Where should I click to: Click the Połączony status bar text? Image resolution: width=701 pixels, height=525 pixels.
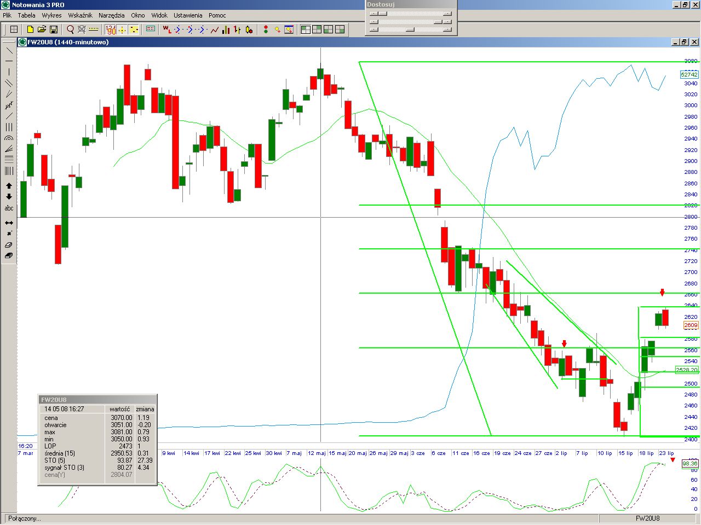coord(25,518)
